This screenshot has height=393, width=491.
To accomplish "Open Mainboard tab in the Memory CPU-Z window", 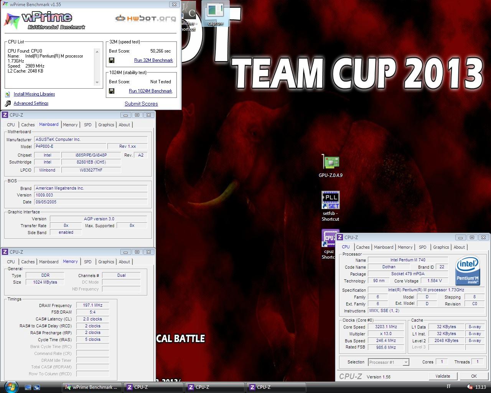I will click(49, 262).
